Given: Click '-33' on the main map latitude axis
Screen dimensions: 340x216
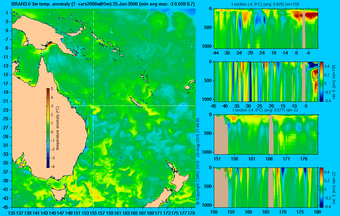Looking at the screenshot, I should click(5, 154).
